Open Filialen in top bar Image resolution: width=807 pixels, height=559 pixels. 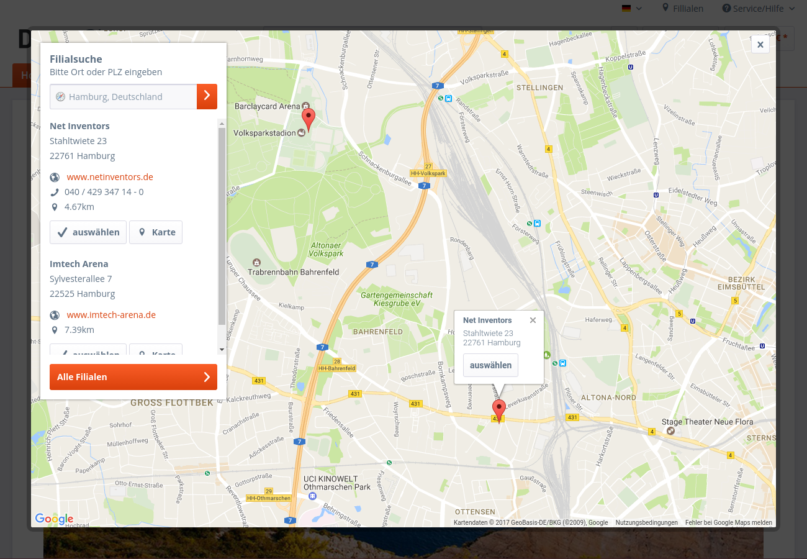[682, 8]
